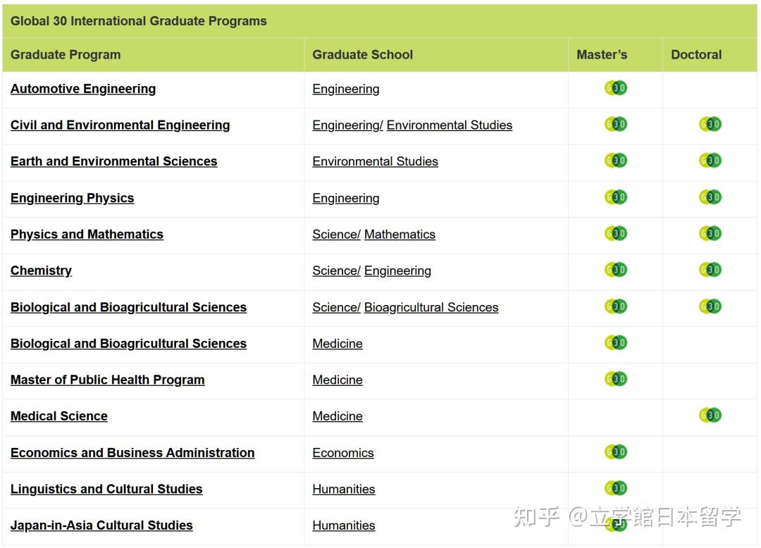
Task: Click the Master's G30 badge for Economics and Business Administration
Action: (x=614, y=452)
